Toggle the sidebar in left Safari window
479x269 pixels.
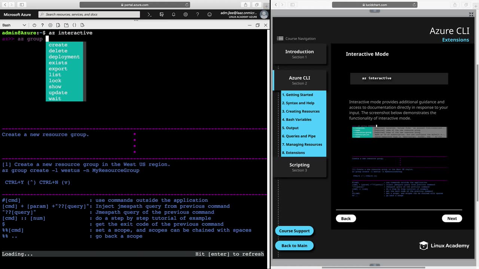pos(22,5)
